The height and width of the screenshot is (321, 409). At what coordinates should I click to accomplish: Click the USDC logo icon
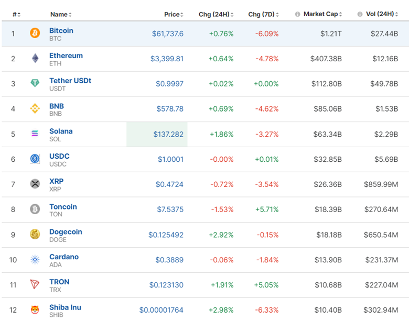35,159
